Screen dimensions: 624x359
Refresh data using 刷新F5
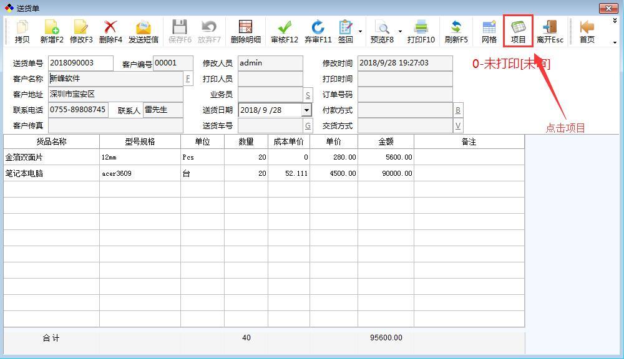pos(456,31)
